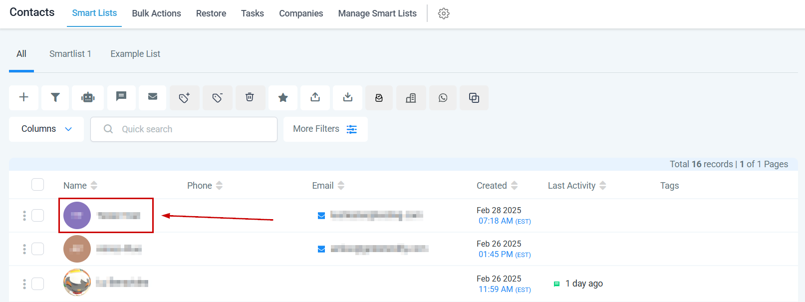Expand the Columns dropdown

pos(46,129)
